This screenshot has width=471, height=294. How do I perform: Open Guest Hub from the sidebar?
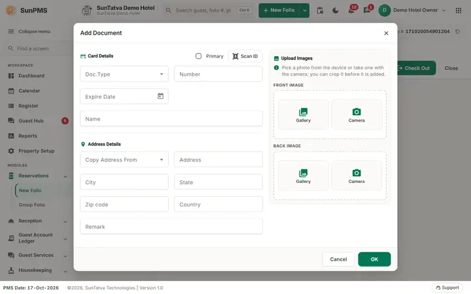31,121
